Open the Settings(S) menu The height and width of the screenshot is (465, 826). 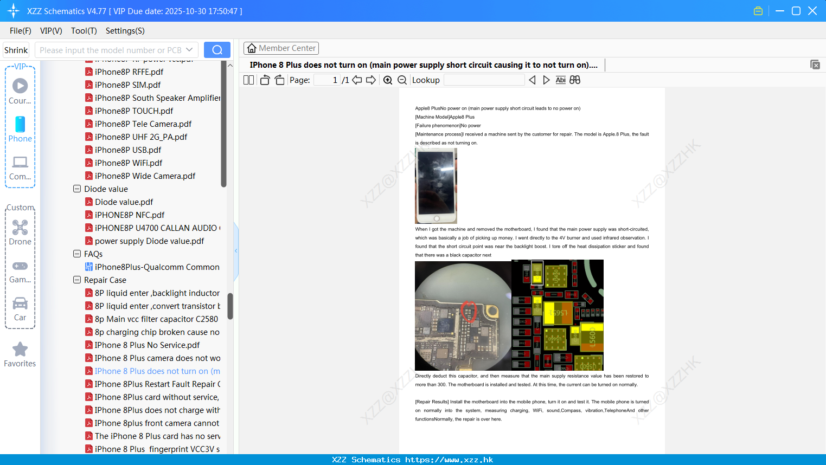pos(125,31)
